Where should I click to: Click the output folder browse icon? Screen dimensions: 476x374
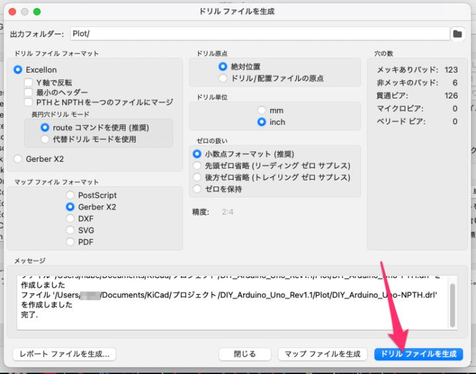pos(457,34)
